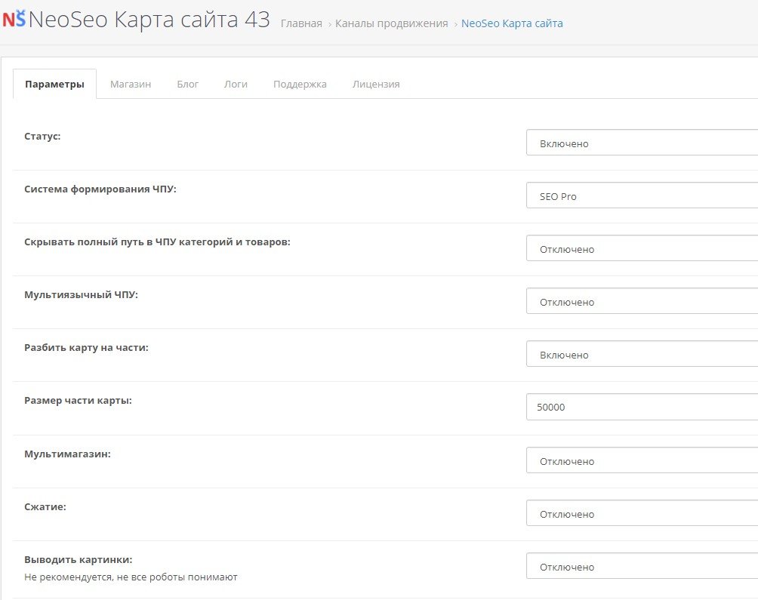Click the Главная breadcrumb link
The image size is (758, 600).
click(301, 23)
